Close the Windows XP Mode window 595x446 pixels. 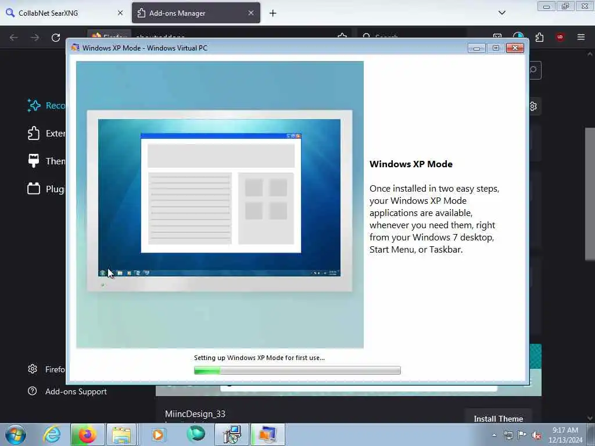515,48
